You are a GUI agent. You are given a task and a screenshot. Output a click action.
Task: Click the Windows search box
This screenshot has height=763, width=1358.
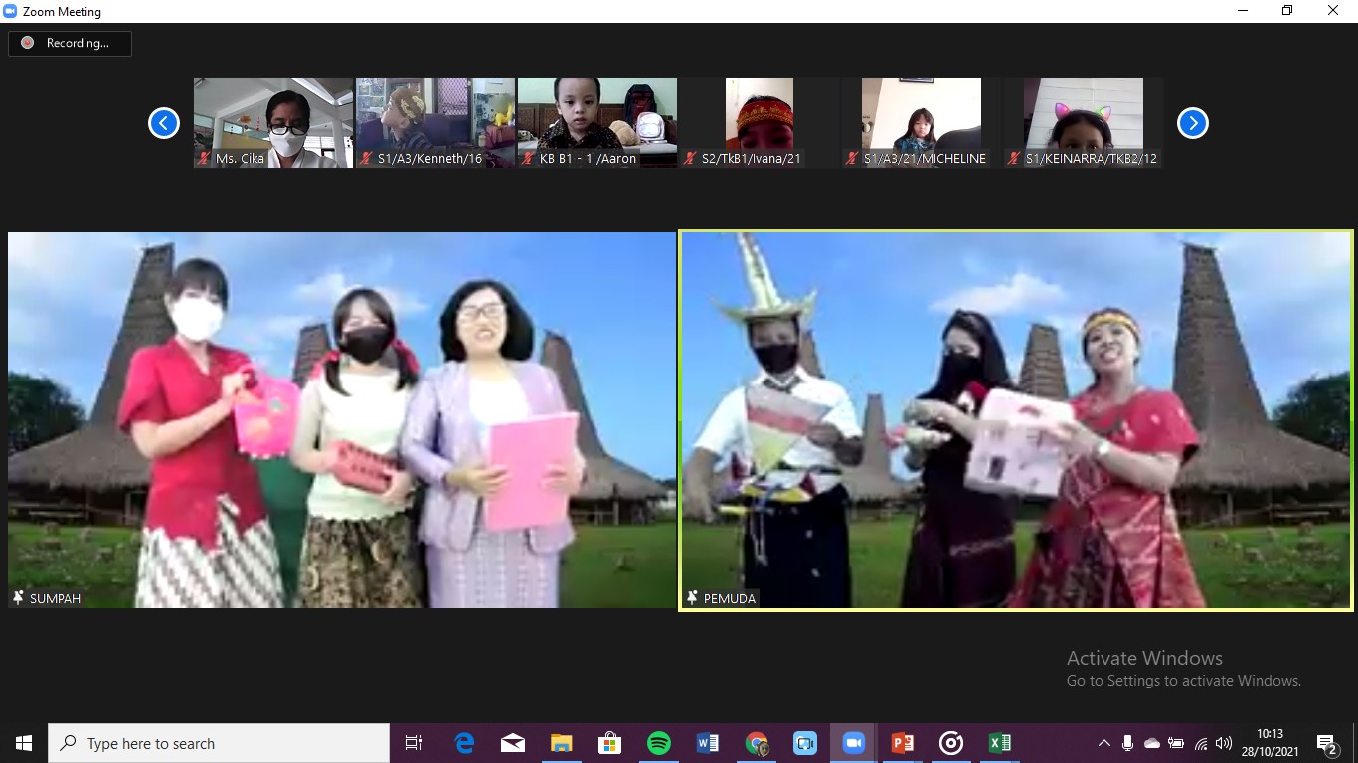(219, 743)
